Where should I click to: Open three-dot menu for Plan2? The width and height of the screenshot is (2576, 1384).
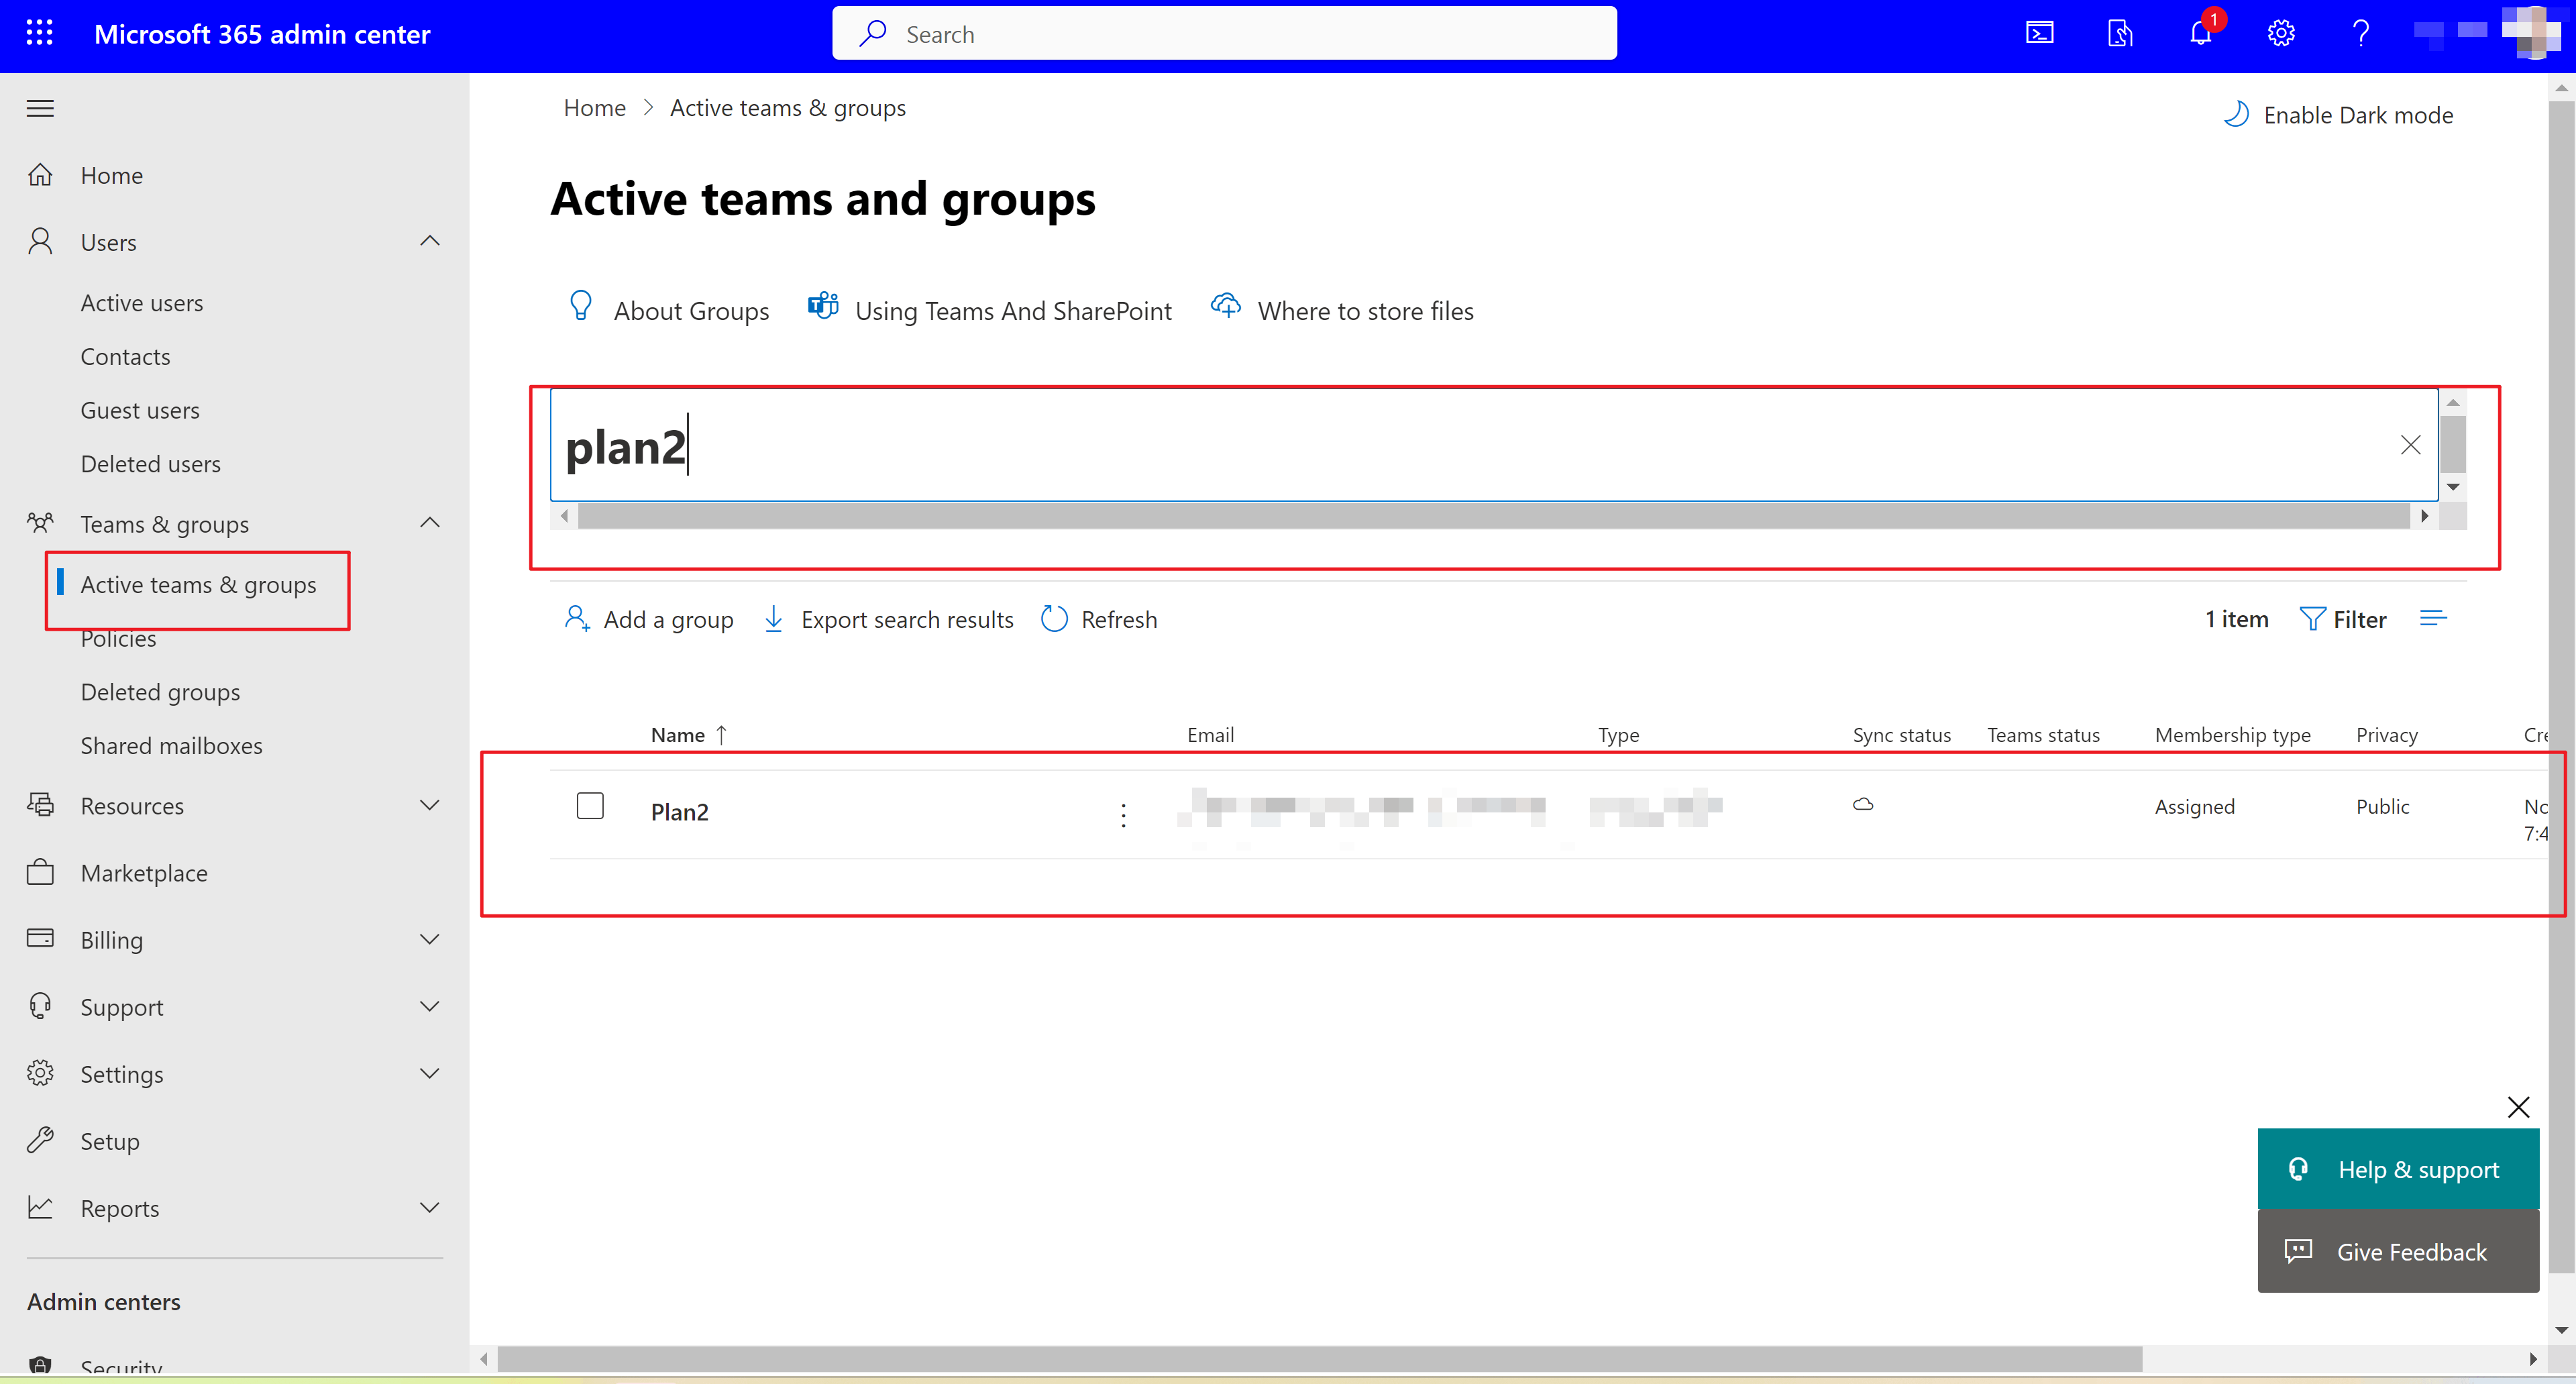(x=1123, y=815)
